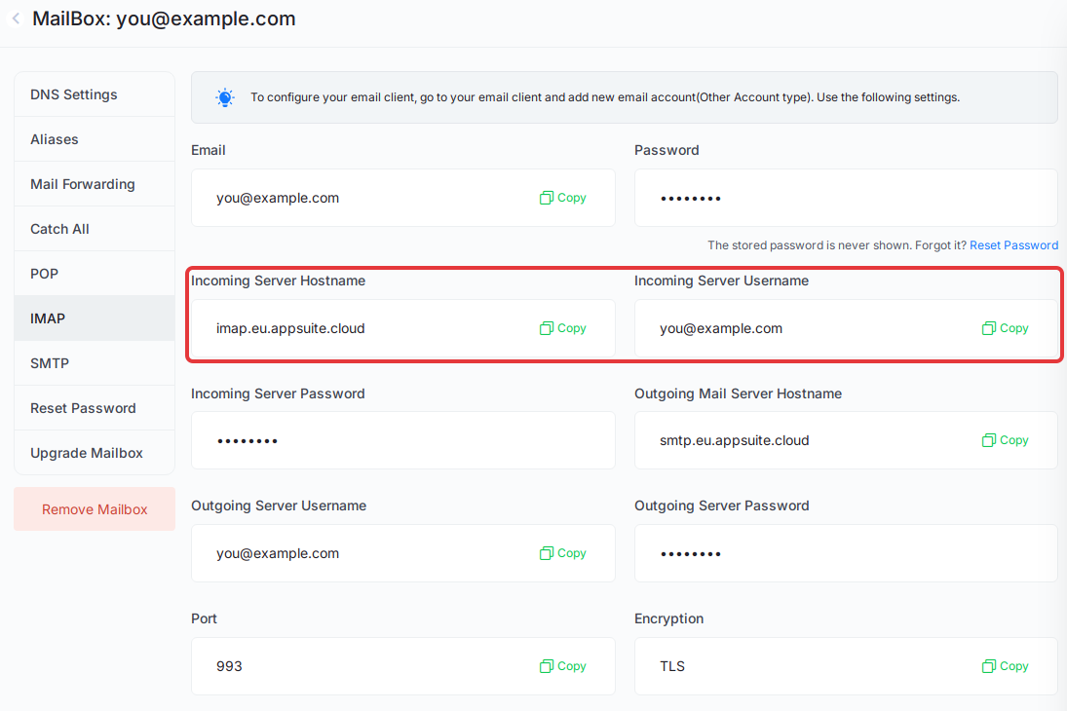Open Upgrade Mailbox in the sidebar
This screenshot has height=711, width=1067.
click(x=95, y=453)
